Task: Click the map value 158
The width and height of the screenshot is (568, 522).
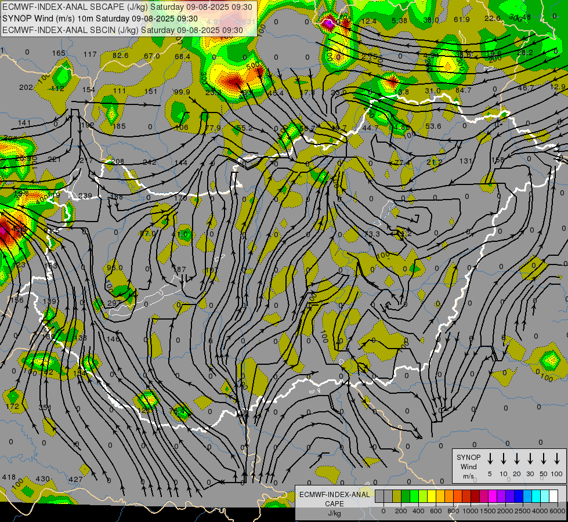Action: coord(498,159)
